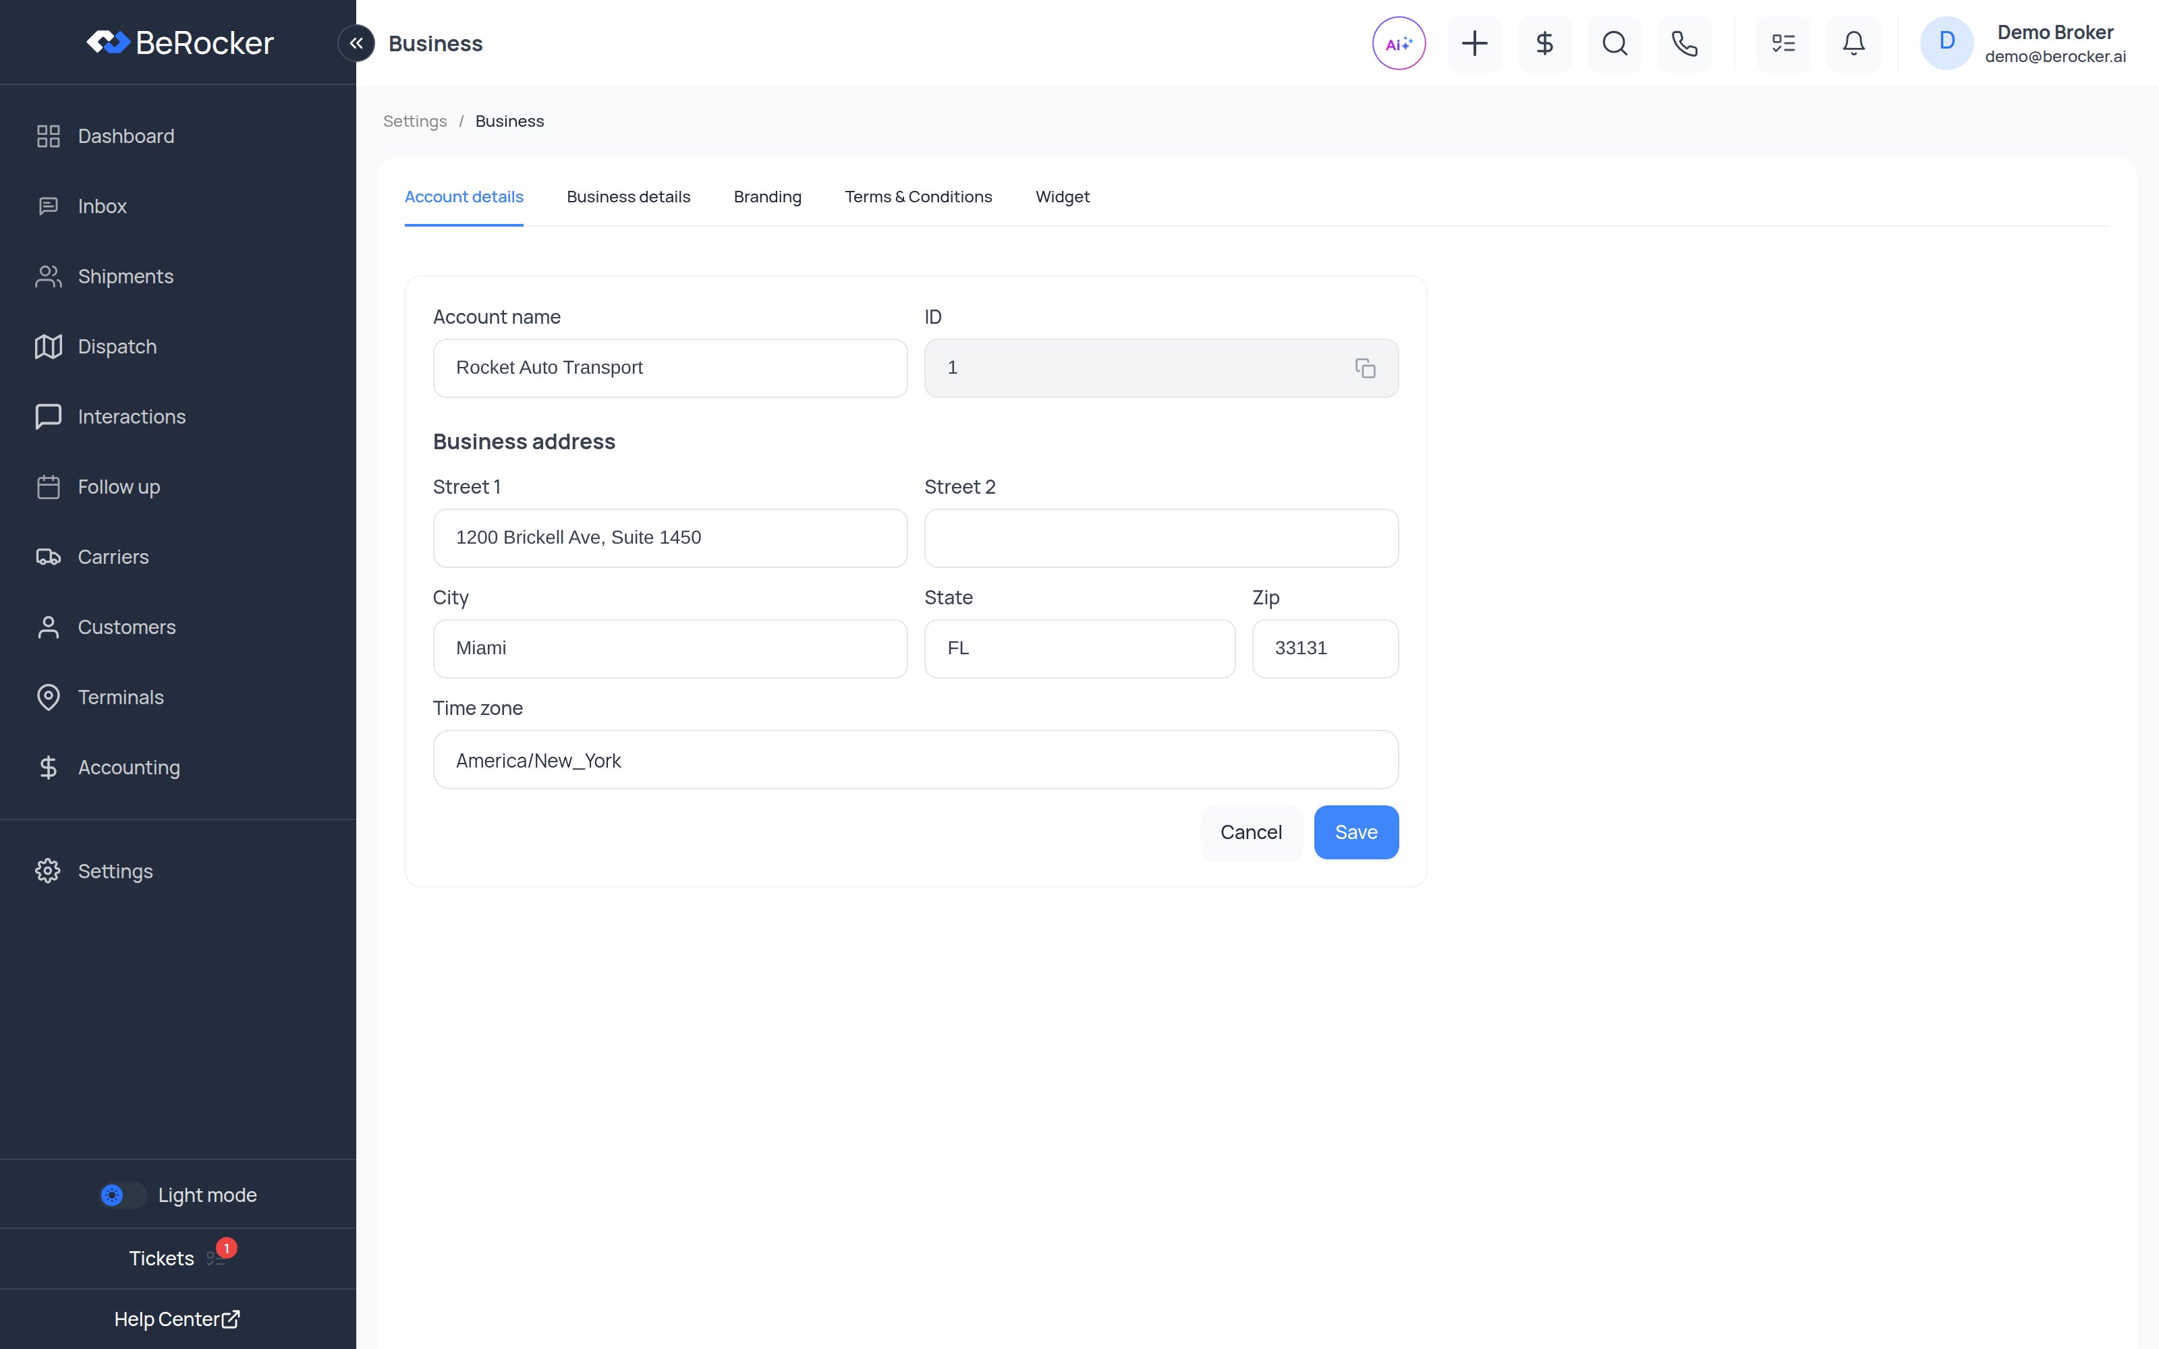Click the Help Center external link icon
The width and height of the screenshot is (2159, 1349).
(231, 1319)
